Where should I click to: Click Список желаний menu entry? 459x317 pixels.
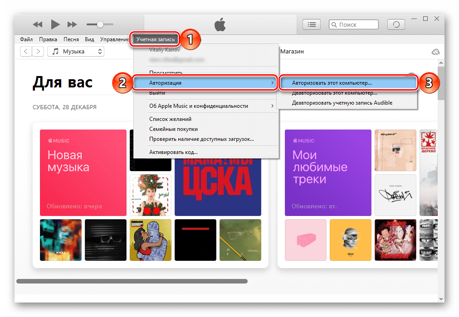coord(170,119)
